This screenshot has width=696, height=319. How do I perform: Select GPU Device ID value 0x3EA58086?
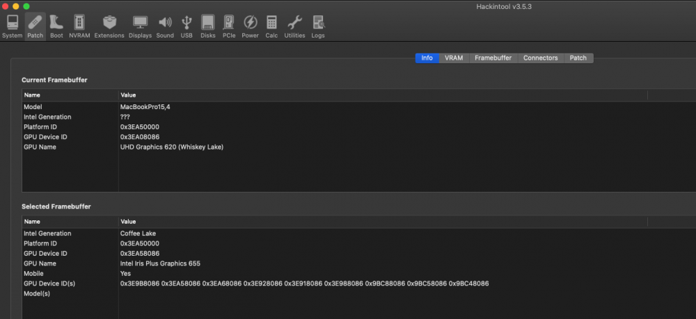tap(140, 254)
